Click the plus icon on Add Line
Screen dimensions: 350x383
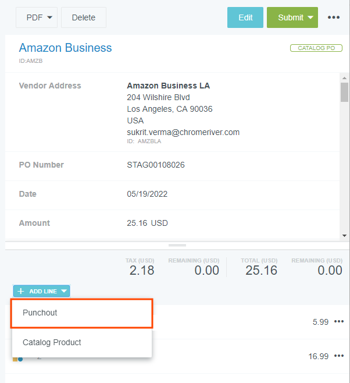coord(21,291)
